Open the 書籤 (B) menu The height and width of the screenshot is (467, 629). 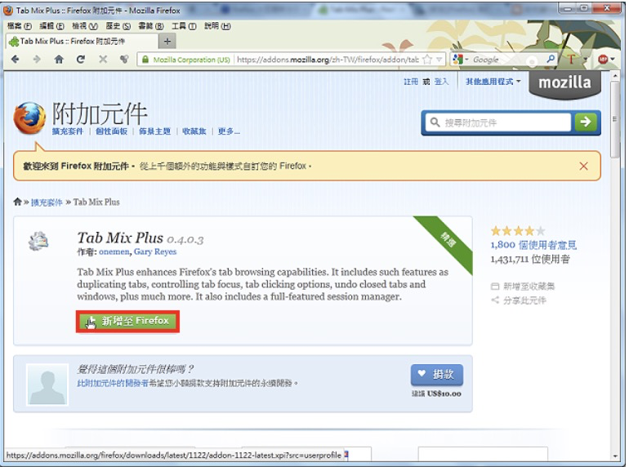(x=151, y=26)
